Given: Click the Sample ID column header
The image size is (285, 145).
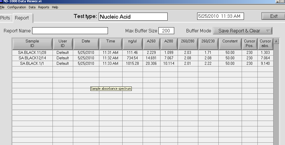Looking at the screenshot, I should (32, 44).
